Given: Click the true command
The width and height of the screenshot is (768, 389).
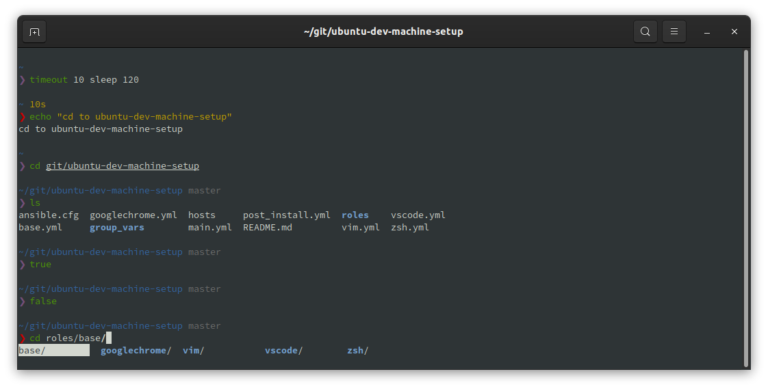Looking at the screenshot, I should (x=40, y=264).
